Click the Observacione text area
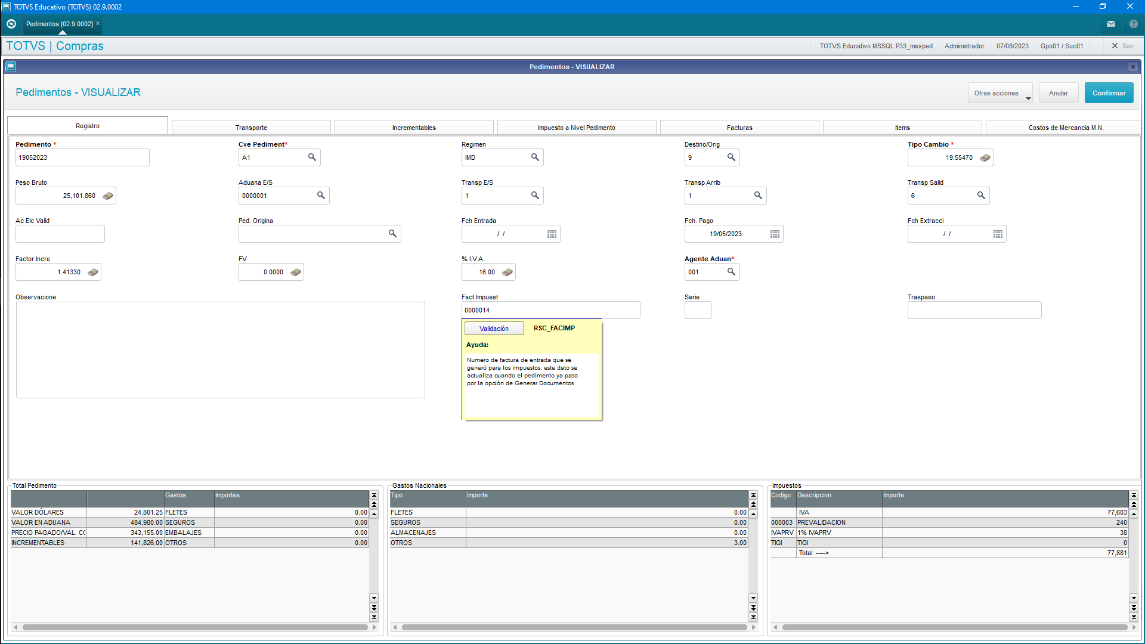Screen dimensions: 1145x644 [x=221, y=350]
